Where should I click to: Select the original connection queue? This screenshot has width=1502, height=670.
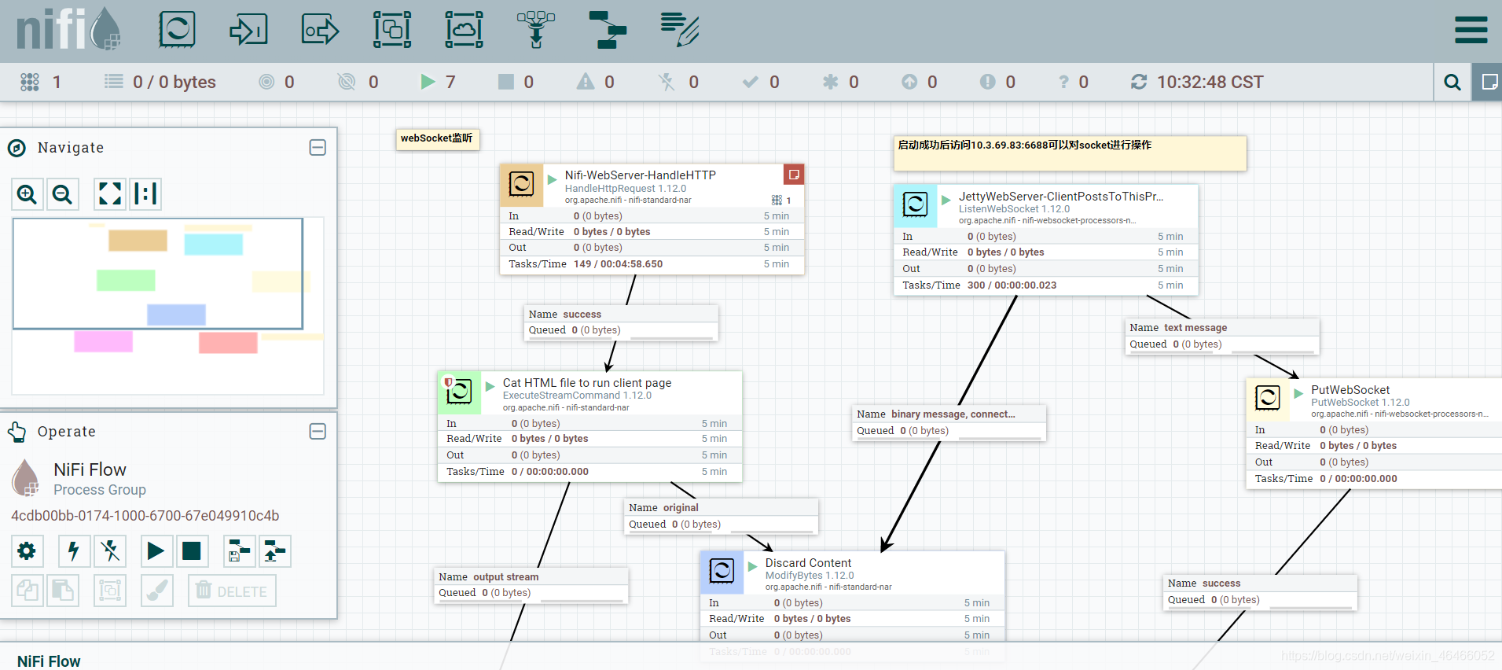click(722, 517)
